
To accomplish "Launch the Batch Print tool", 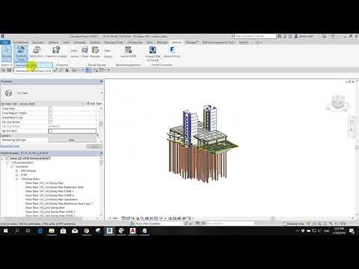I will 37,52.
